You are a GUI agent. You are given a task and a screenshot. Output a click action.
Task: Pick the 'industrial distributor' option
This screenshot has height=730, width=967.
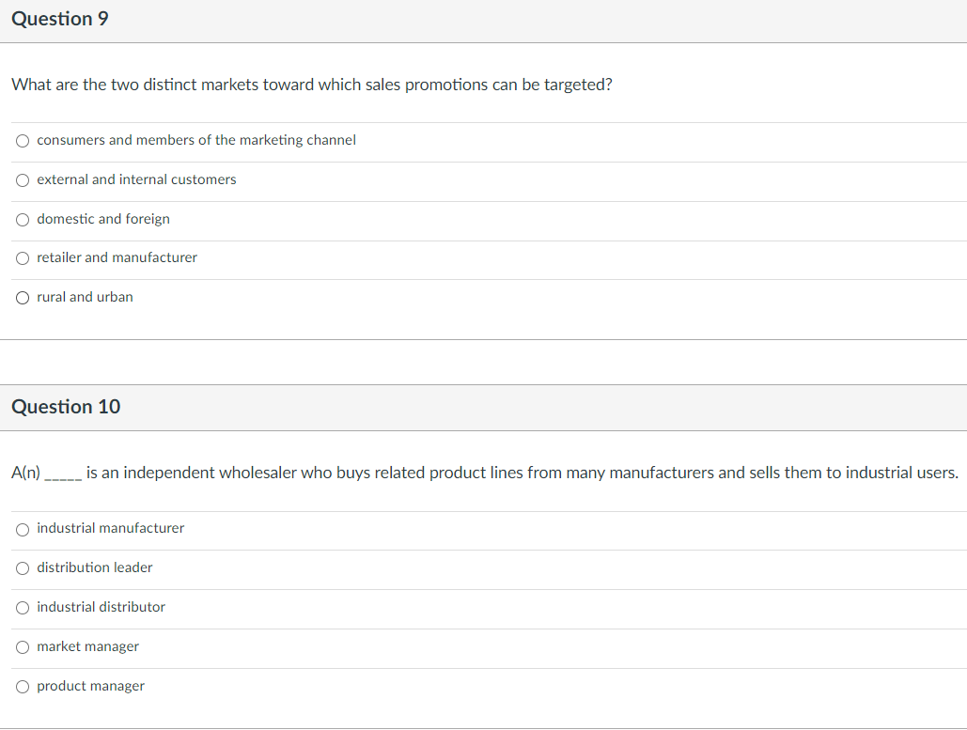point(23,608)
